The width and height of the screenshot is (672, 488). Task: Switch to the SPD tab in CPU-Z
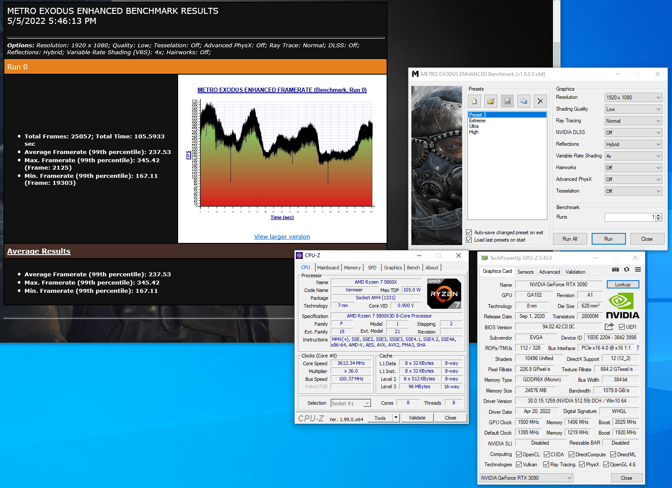[372, 268]
